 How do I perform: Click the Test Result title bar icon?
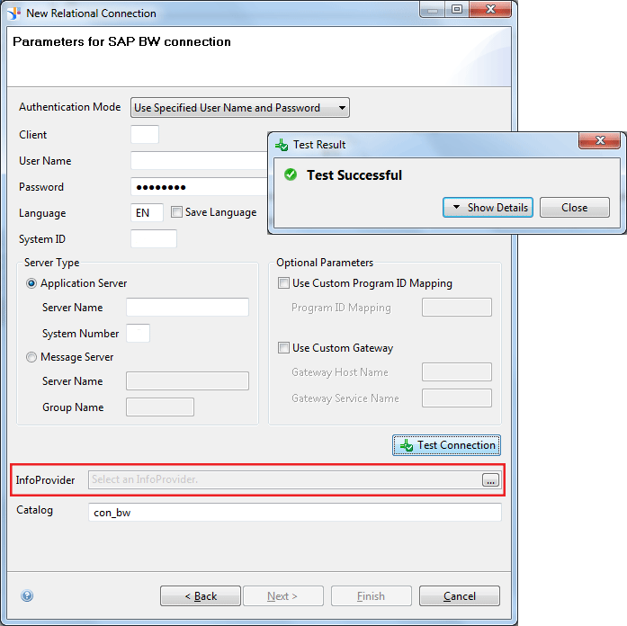point(282,145)
